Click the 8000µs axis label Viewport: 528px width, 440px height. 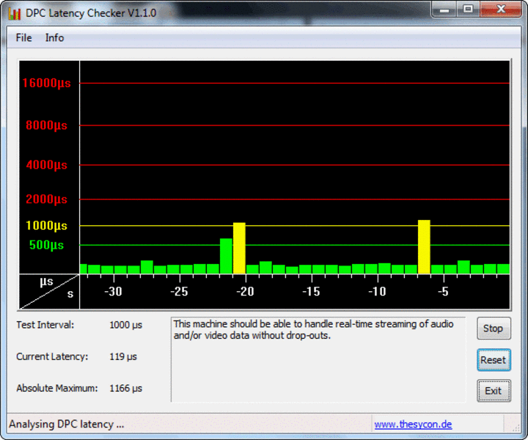click(46, 125)
